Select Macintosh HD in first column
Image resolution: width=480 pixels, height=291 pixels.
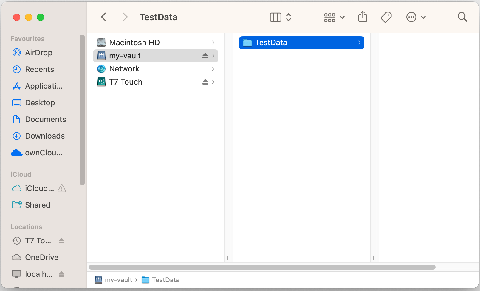pos(134,43)
